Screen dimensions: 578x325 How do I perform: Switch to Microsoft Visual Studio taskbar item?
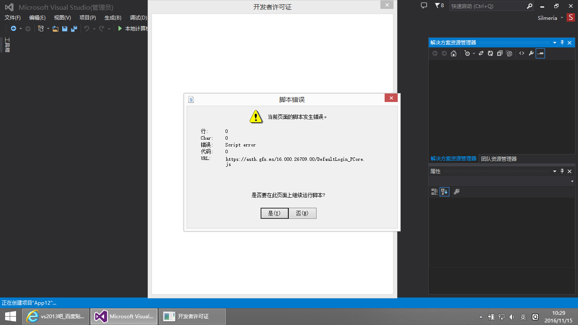coord(124,316)
